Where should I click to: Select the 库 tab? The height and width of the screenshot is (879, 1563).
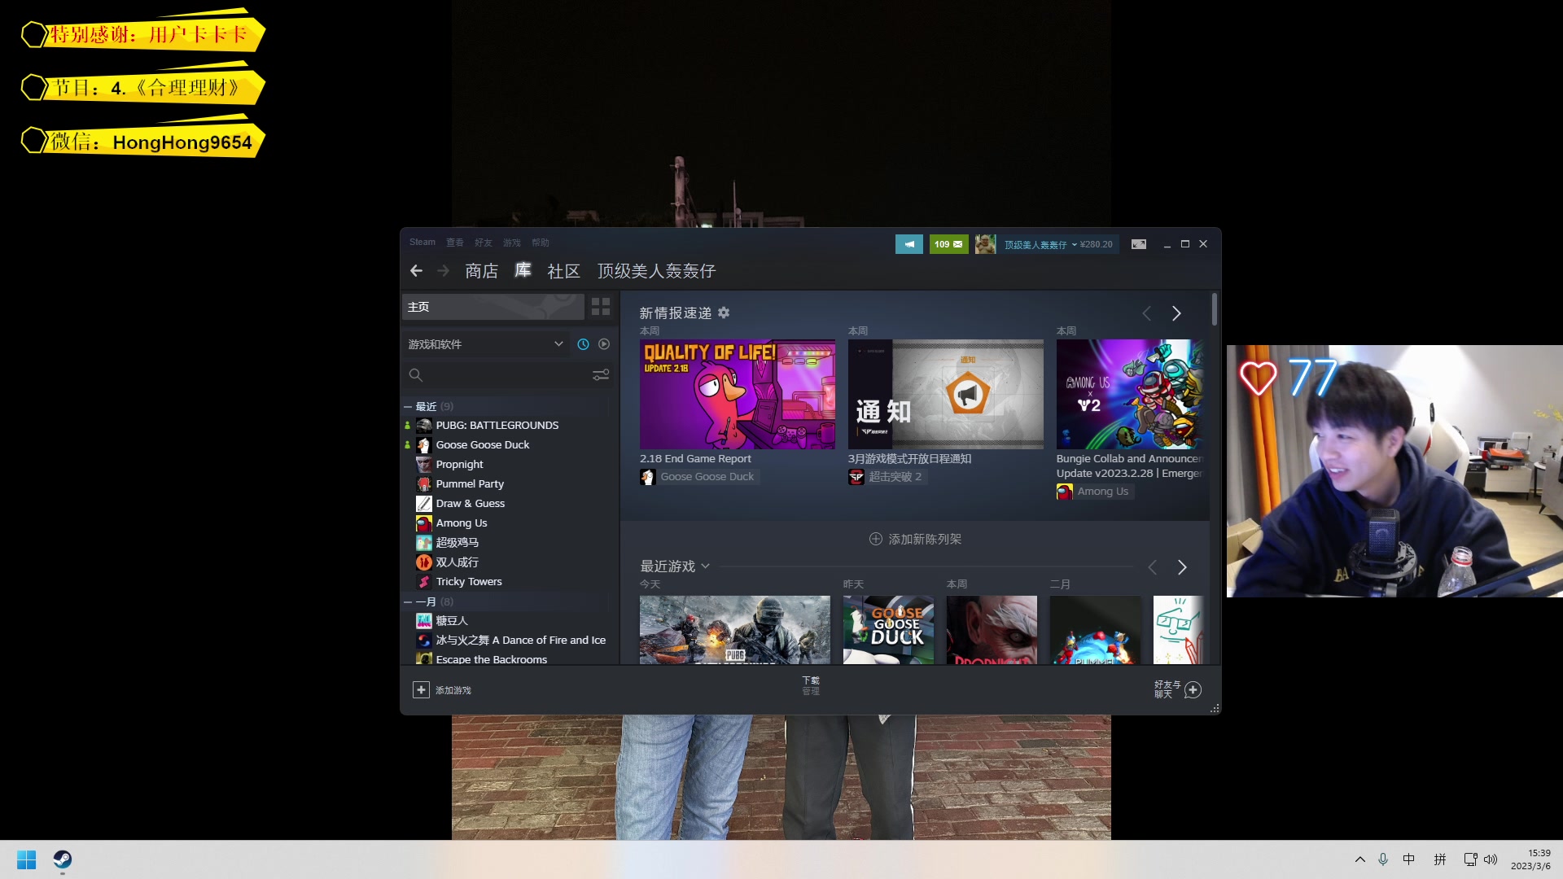523,270
